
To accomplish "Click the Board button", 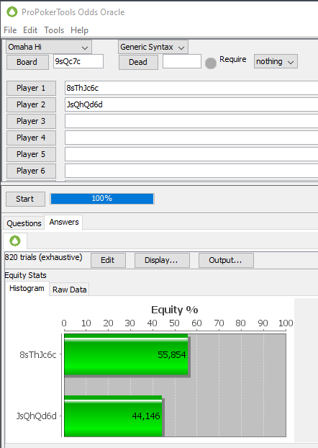I will click(x=27, y=62).
